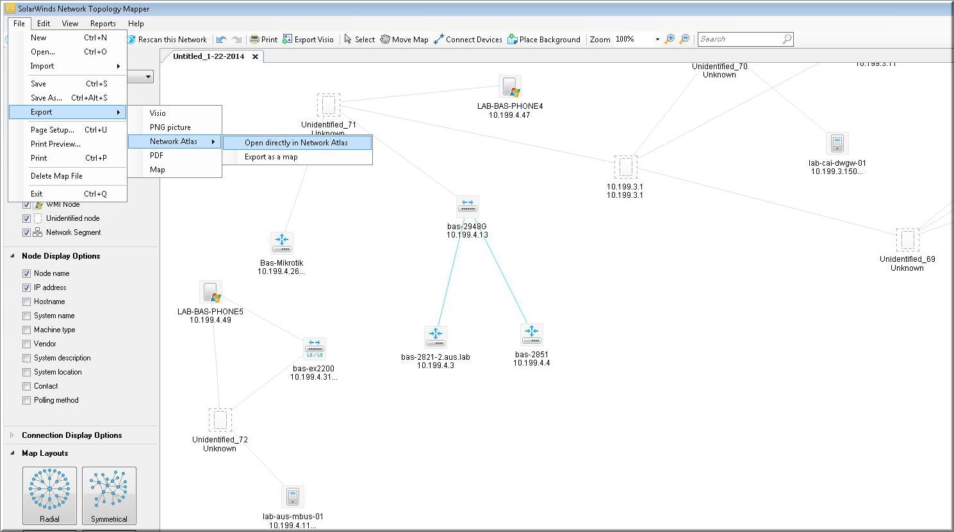Click the Place Background icon

pos(512,39)
